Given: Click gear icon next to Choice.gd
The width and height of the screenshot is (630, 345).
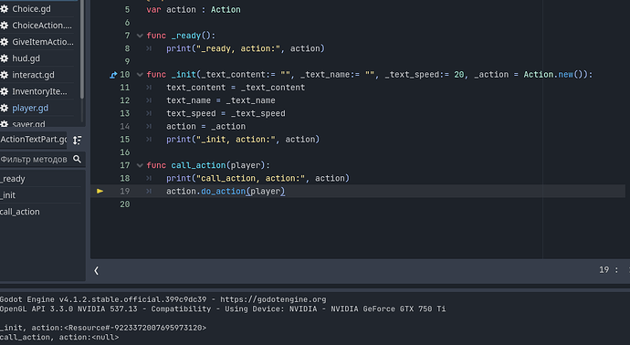Looking at the screenshot, I should [x=4, y=9].
